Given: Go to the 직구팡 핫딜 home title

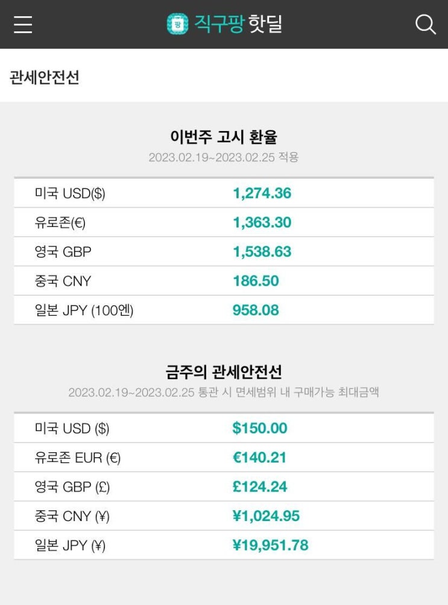Looking at the screenshot, I should [238, 24].
